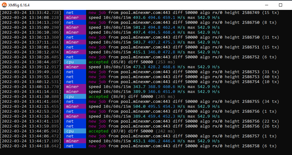Click speed value 497.4 in log
Image resolution: width=292 pixels, height=155 pixels.
point(139,32)
